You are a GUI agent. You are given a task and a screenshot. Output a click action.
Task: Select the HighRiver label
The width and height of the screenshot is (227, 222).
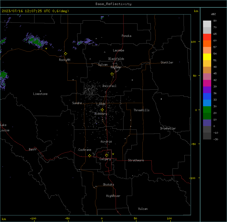[x=113, y=196]
